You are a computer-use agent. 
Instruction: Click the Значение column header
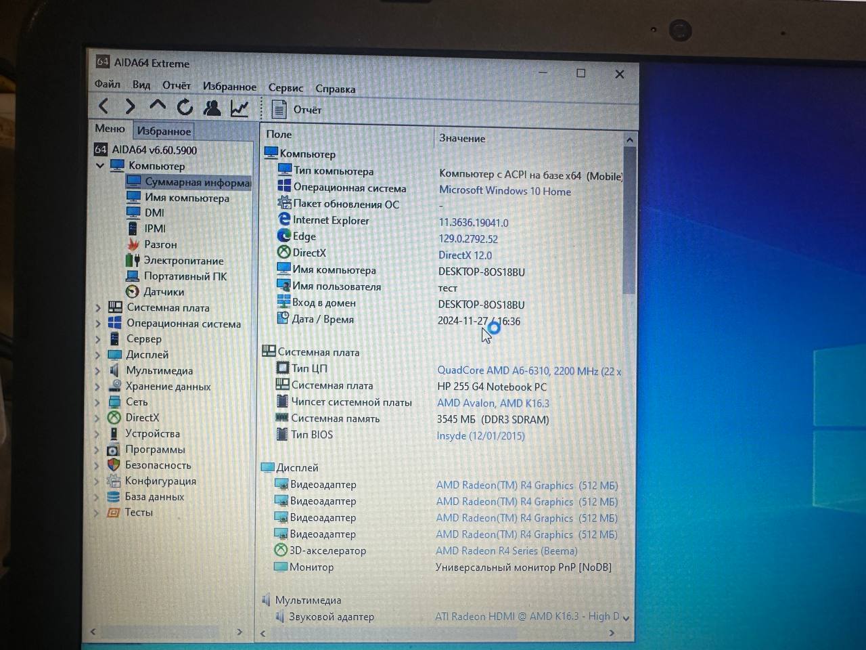coord(462,138)
